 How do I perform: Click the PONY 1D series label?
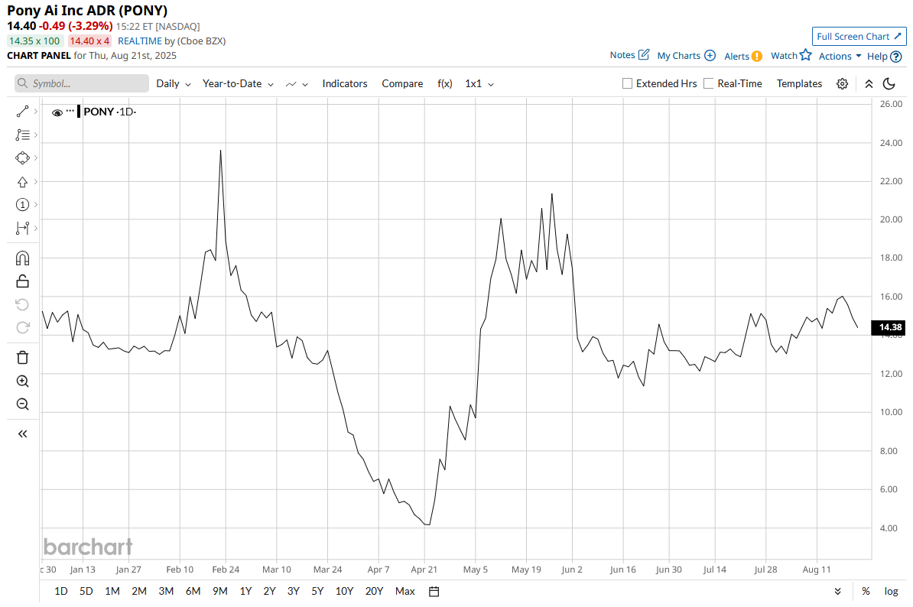[109, 112]
